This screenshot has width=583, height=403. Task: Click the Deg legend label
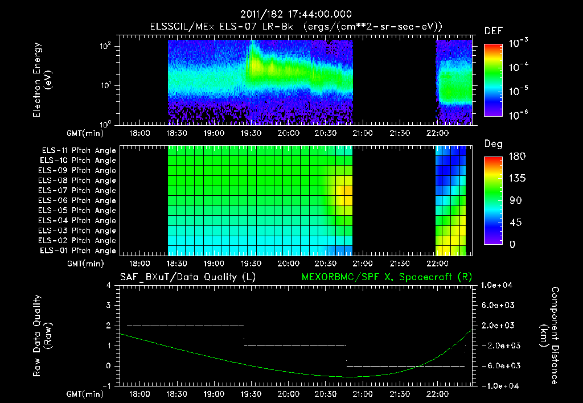coord(494,144)
